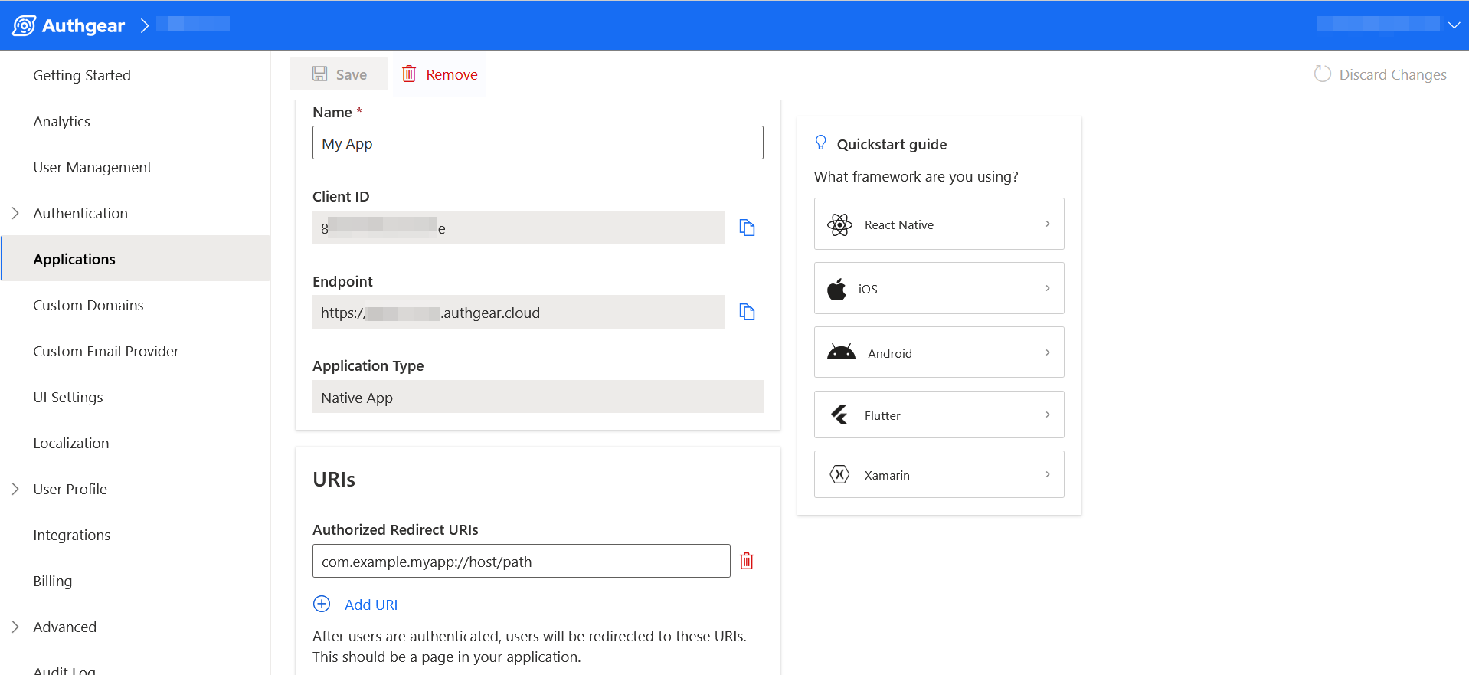Screen dimensions: 1469x675
Task: Click Discard Changes
Action: point(1380,74)
